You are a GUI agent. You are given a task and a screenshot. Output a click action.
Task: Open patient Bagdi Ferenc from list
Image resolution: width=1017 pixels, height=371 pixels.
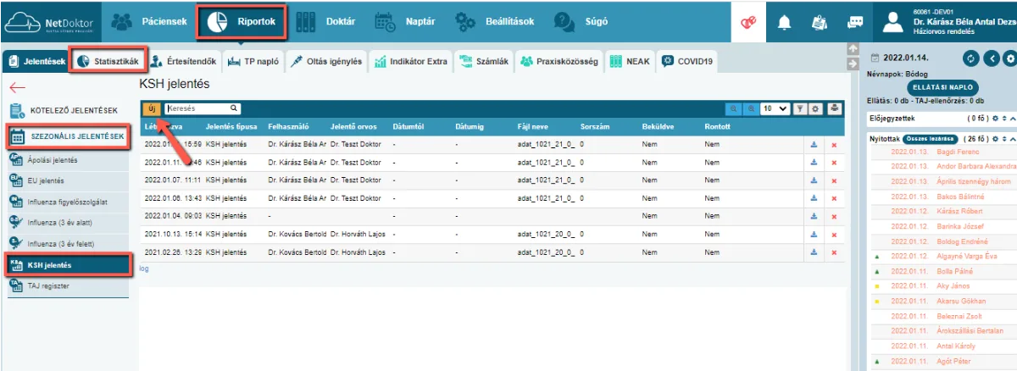957,152
